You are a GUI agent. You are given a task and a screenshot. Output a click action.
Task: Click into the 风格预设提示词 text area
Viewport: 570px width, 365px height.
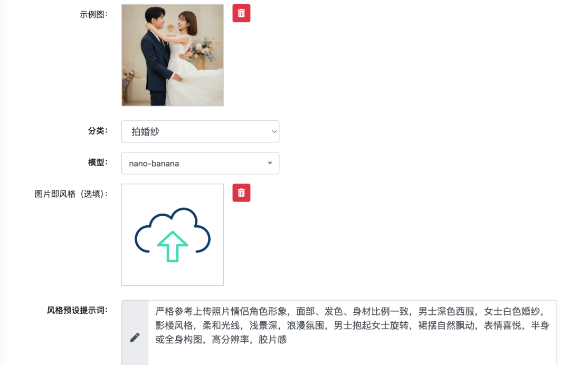point(352,333)
